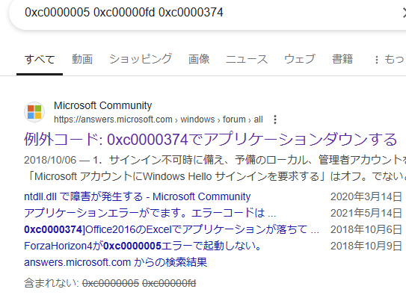Click the answers.microsoft.com breadcrumb URL
This screenshot has width=406, height=301.
coord(159,120)
